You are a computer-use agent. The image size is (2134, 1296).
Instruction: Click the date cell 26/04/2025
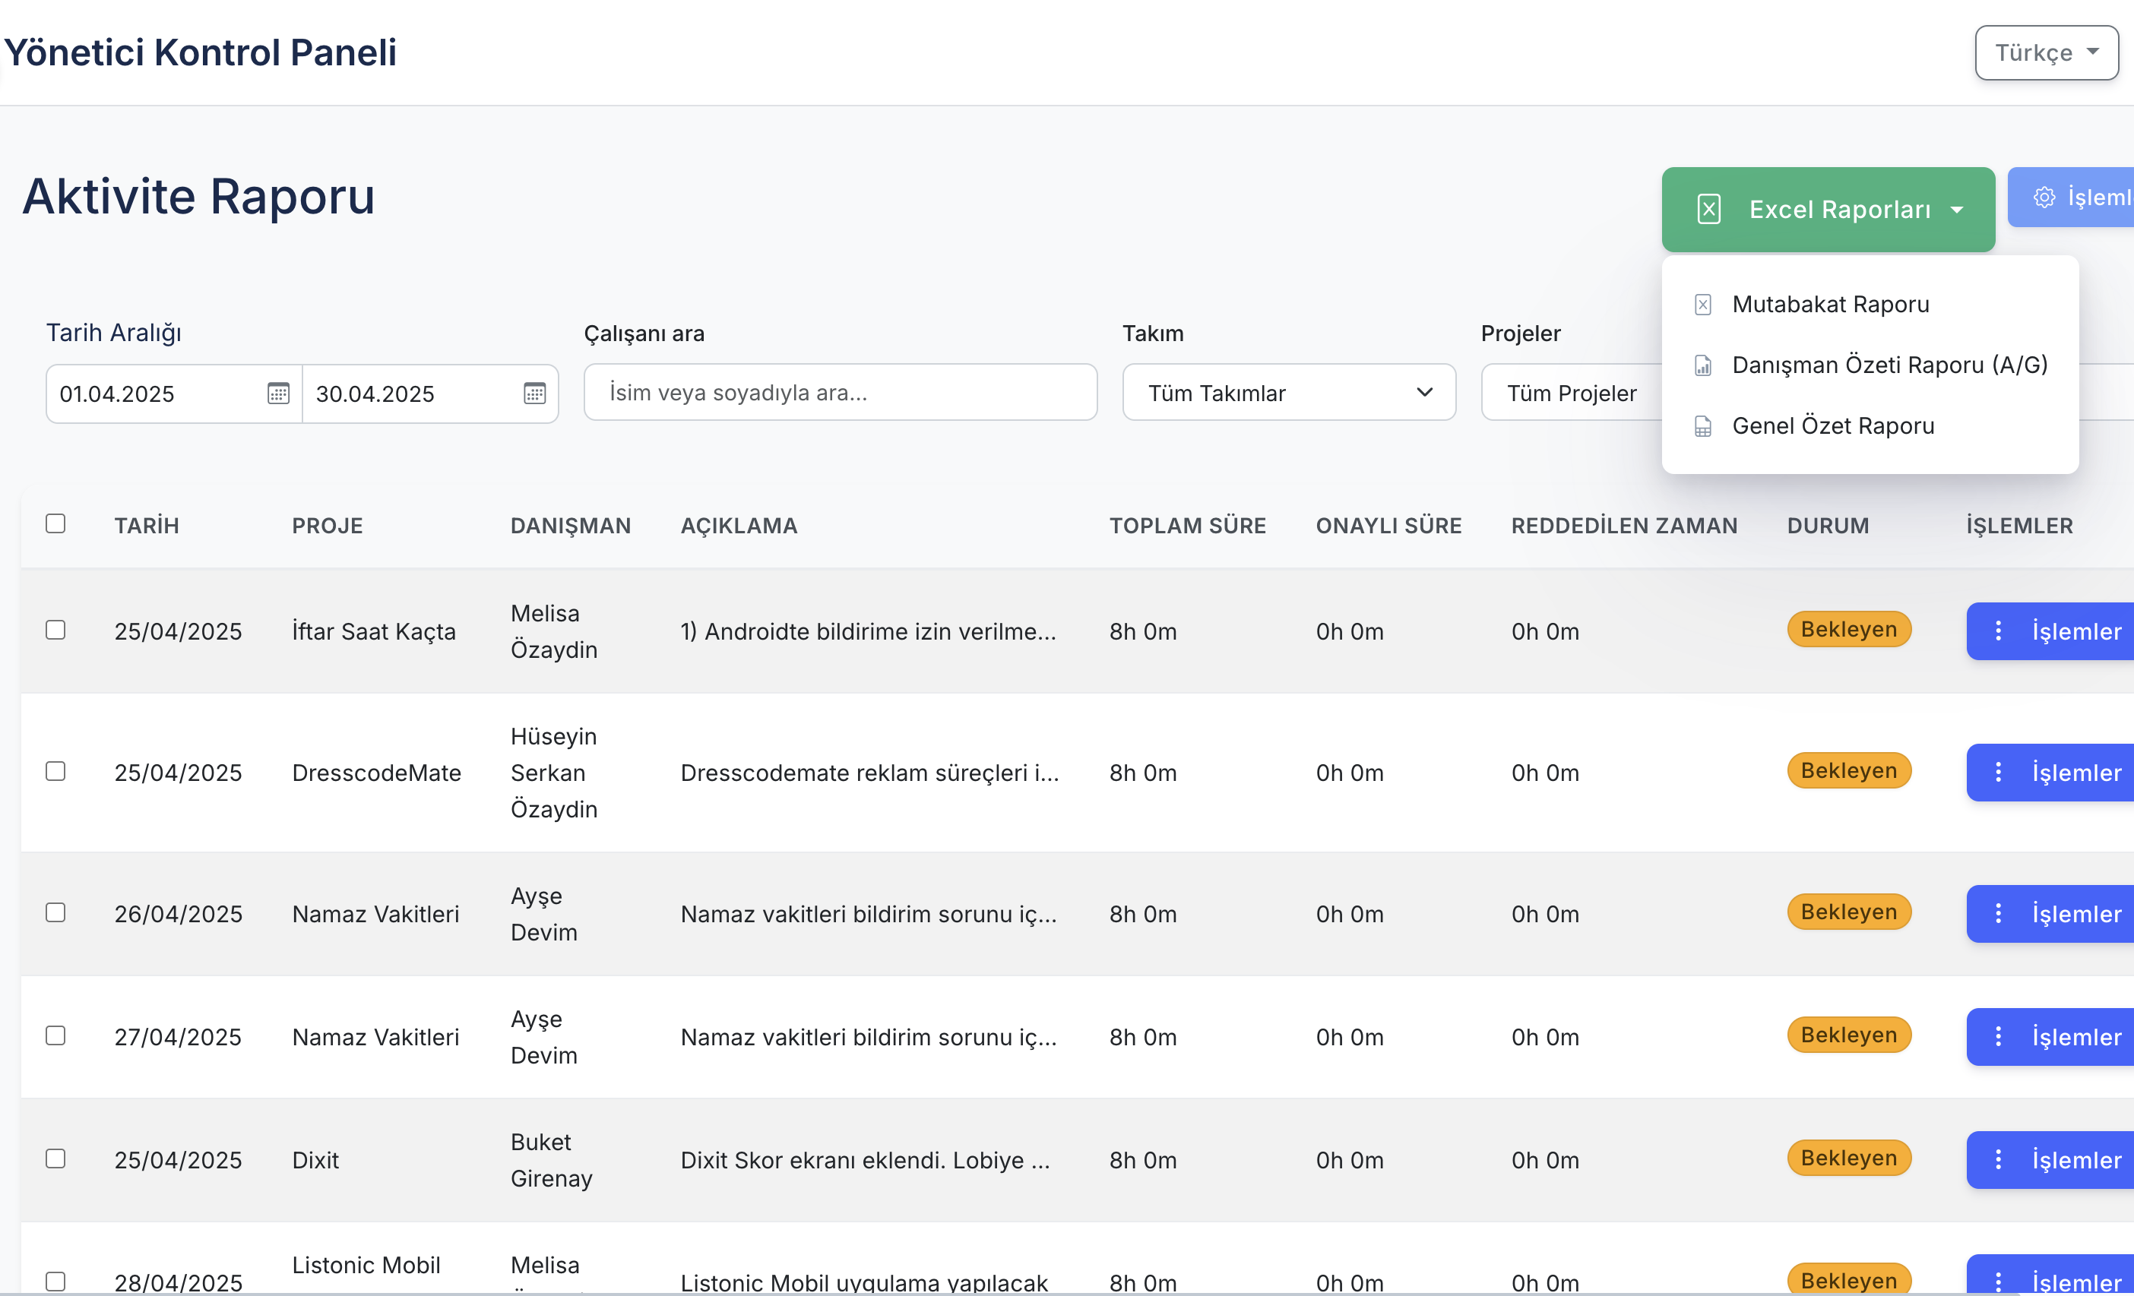click(x=179, y=913)
